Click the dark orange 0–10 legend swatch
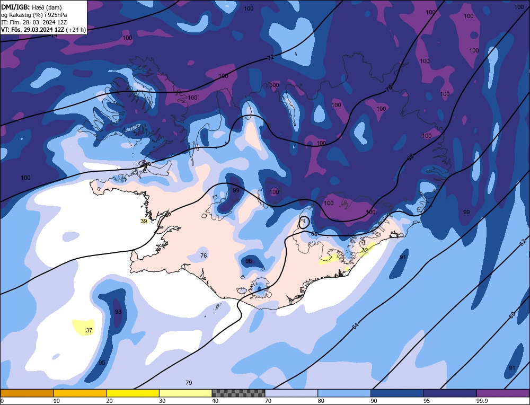The height and width of the screenshot is (405, 530). pos(26,393)
